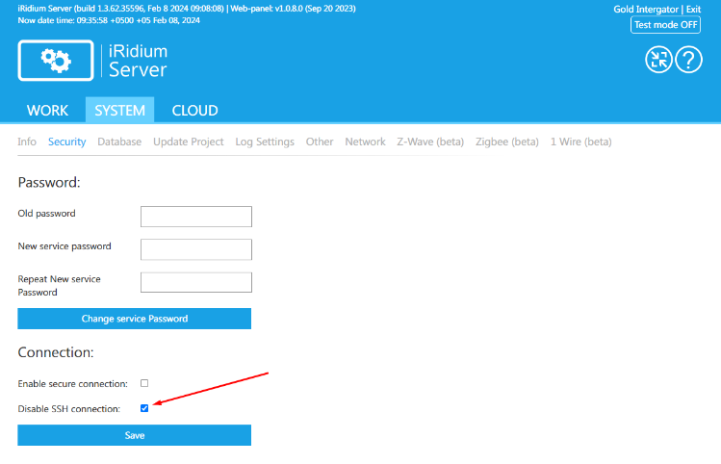Image resolution: width=721 pixels, height=464 pixels.
Task: Select the SYSTEM tab
Action: [119, 110]
